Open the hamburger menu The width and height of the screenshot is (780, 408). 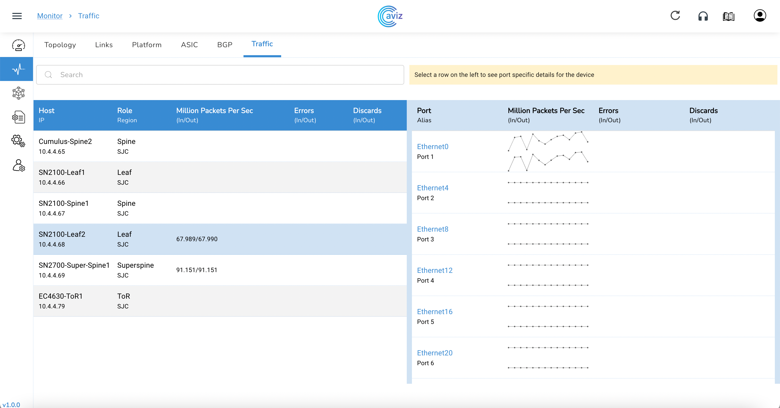tap(17, 16)
